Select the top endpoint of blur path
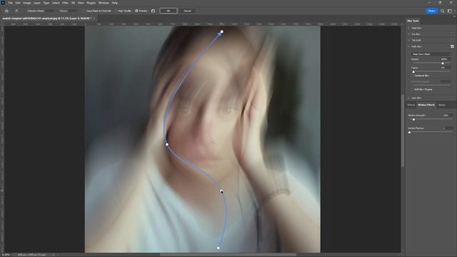 coord(222,31)
